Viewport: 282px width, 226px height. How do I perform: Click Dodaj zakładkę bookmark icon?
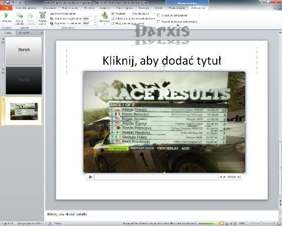click(x=19, y=18)
